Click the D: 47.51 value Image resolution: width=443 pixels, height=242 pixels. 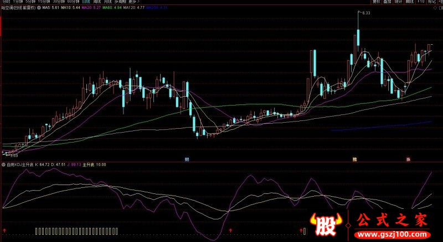coord(59,165)
